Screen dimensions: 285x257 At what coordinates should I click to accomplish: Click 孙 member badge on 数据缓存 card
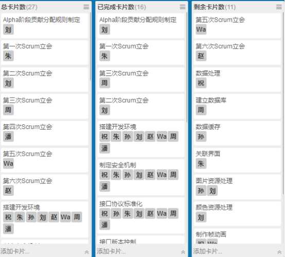(201, 137)
